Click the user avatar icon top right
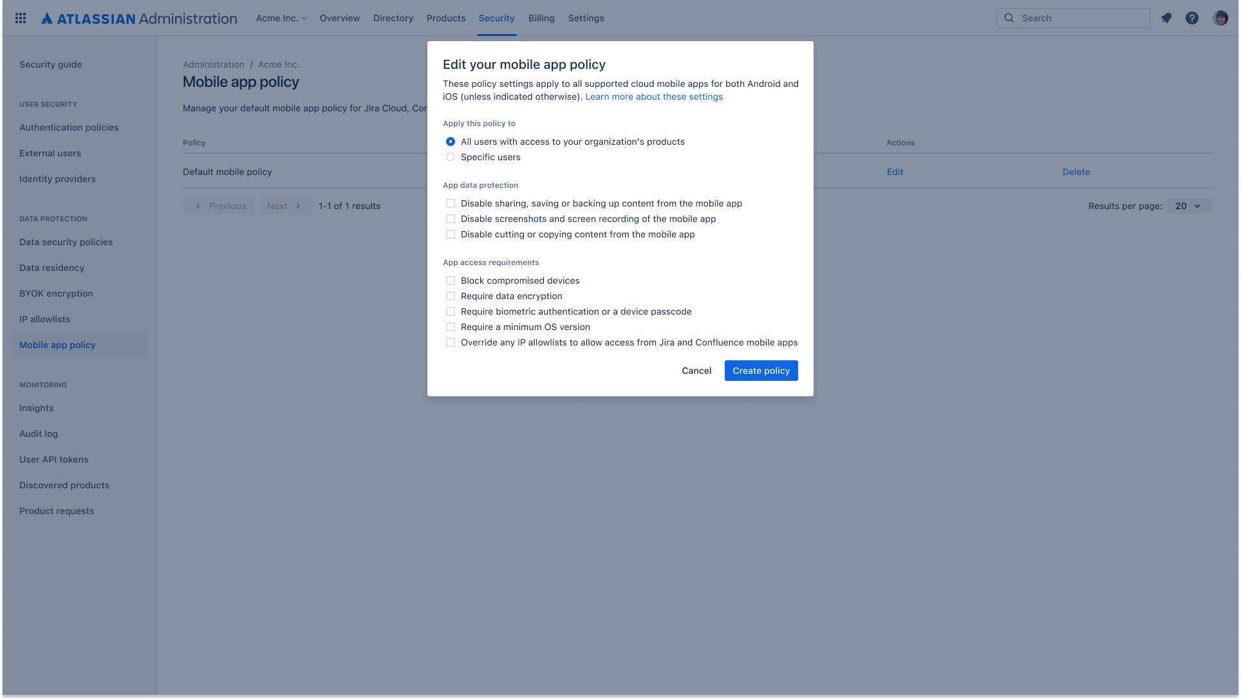This screenshot has height=700, width=1241. tap(1220, 18)
